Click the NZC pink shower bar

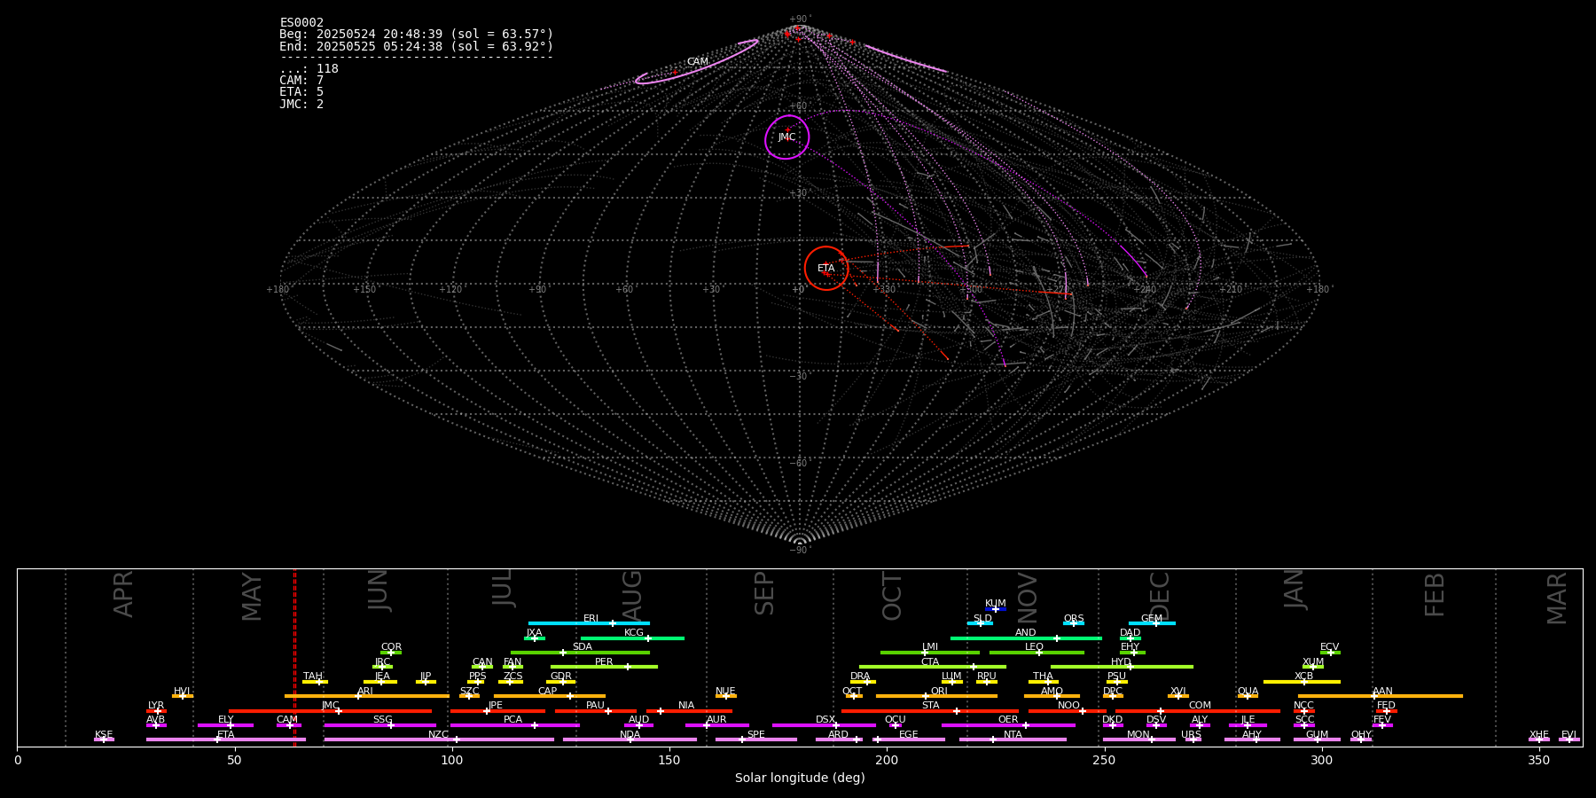coord(439,739)
